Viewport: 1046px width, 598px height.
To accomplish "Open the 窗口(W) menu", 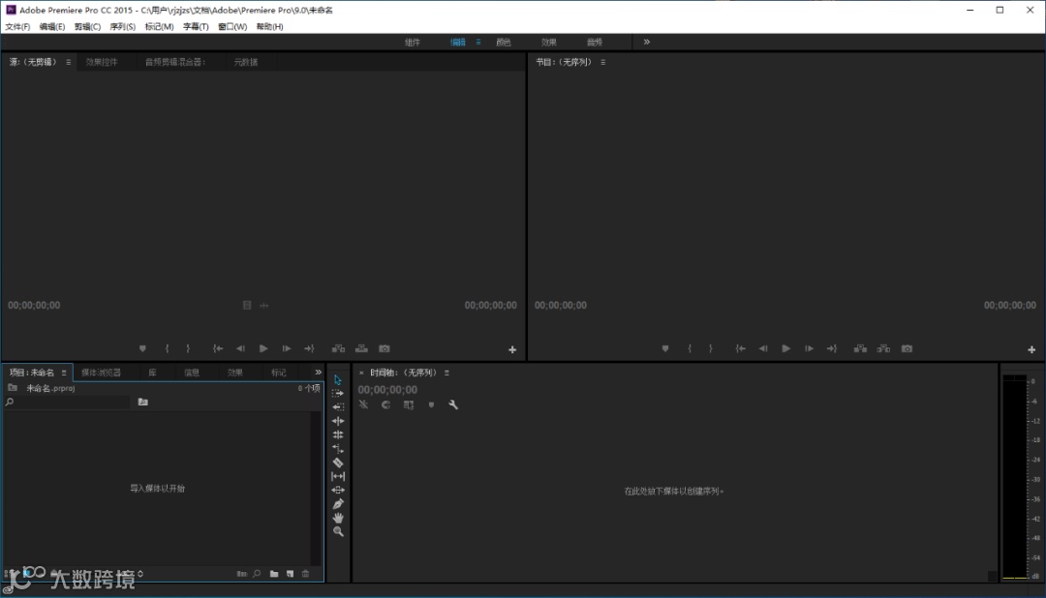I will 232,27.
